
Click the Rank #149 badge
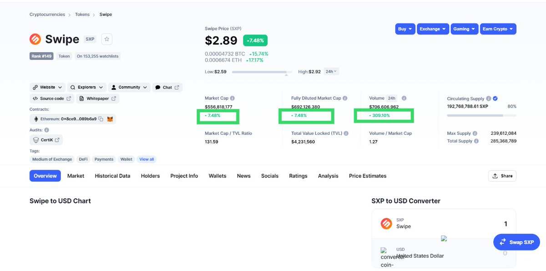42,56
